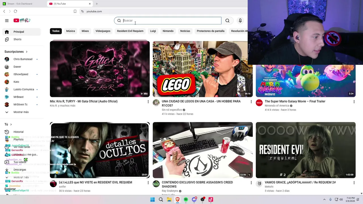
Task: Select the Mixes filter chip
Action: (85, 31)
